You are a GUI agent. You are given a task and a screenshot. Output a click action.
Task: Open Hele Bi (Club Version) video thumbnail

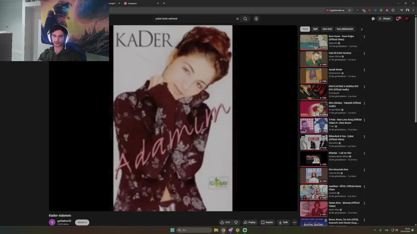tap(314, 59)
